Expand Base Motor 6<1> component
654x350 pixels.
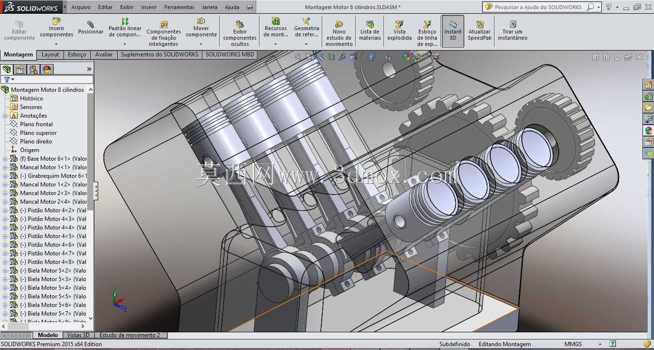[5, 159]
